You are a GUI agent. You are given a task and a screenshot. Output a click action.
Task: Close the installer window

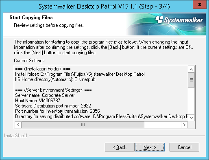click(200, 4)
